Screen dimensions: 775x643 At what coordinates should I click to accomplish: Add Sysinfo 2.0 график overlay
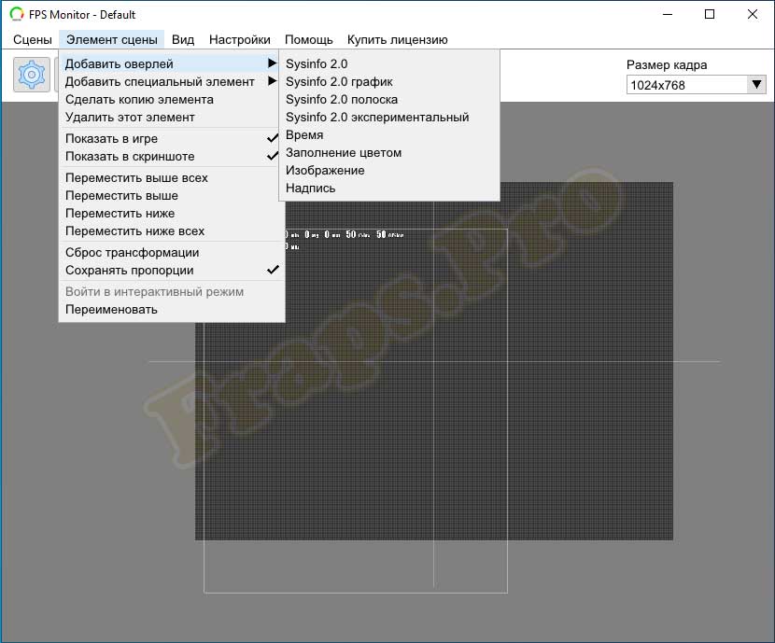click(x=389, y=81)
